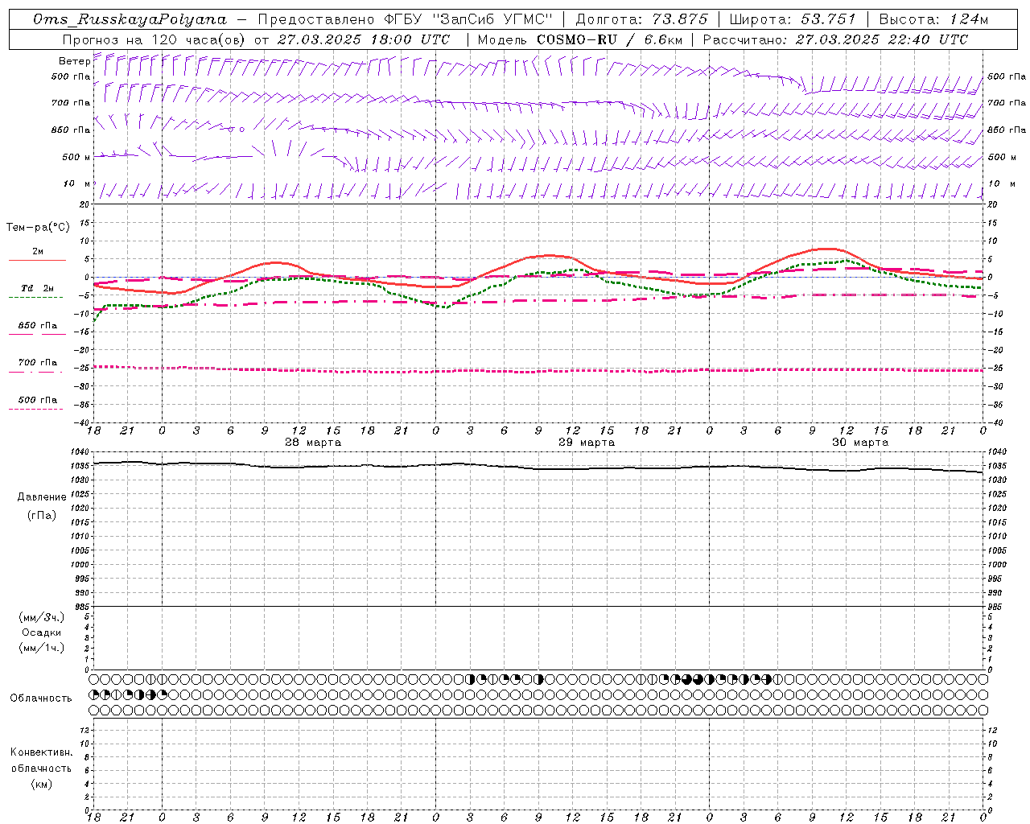Select the Высота: 124м field

tap(933, 19)
